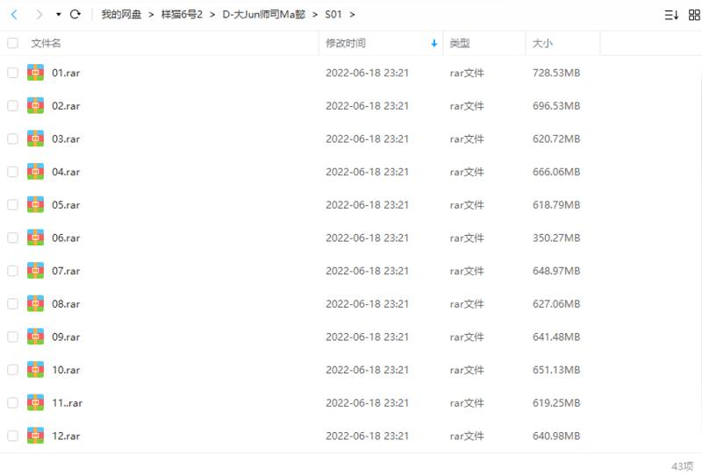The width and height of the screenshot is (702, 475).
Task: Click the 类型 column header
Action: (460, 43)
